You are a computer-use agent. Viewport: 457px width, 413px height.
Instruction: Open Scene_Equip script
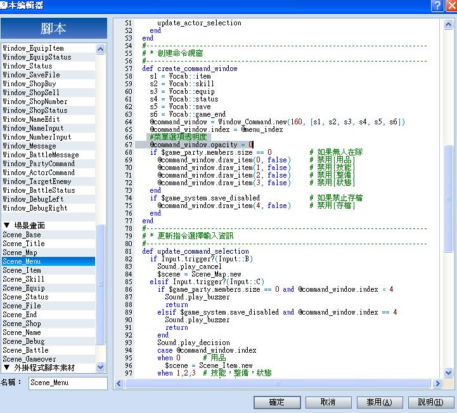pos(48,288)
